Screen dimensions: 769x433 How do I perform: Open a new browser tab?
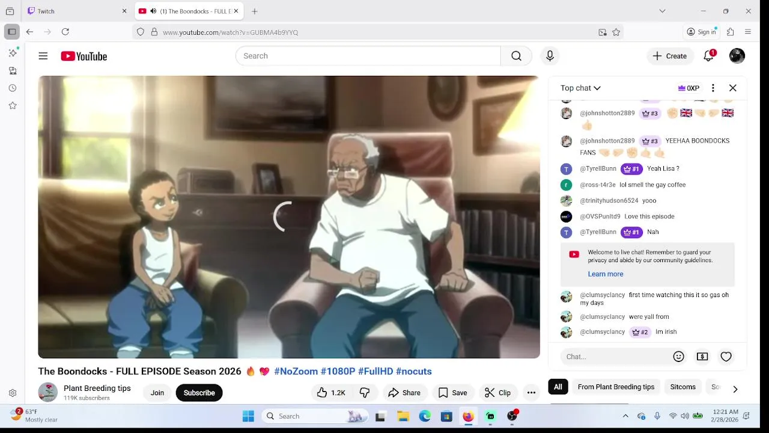click(x=255, y=11)
